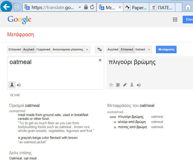
Task: Click the translation result πλιγούρι βρώμης
Action: pos(132,62)
